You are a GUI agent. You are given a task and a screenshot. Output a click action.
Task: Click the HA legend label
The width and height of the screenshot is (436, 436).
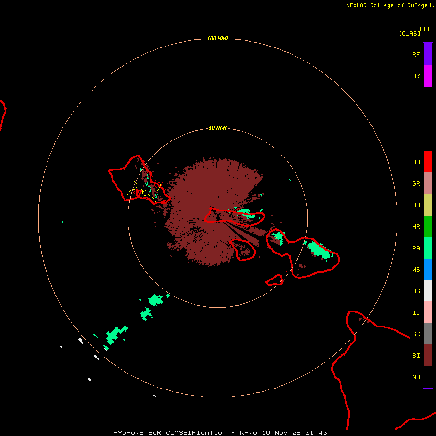point(416,162)
